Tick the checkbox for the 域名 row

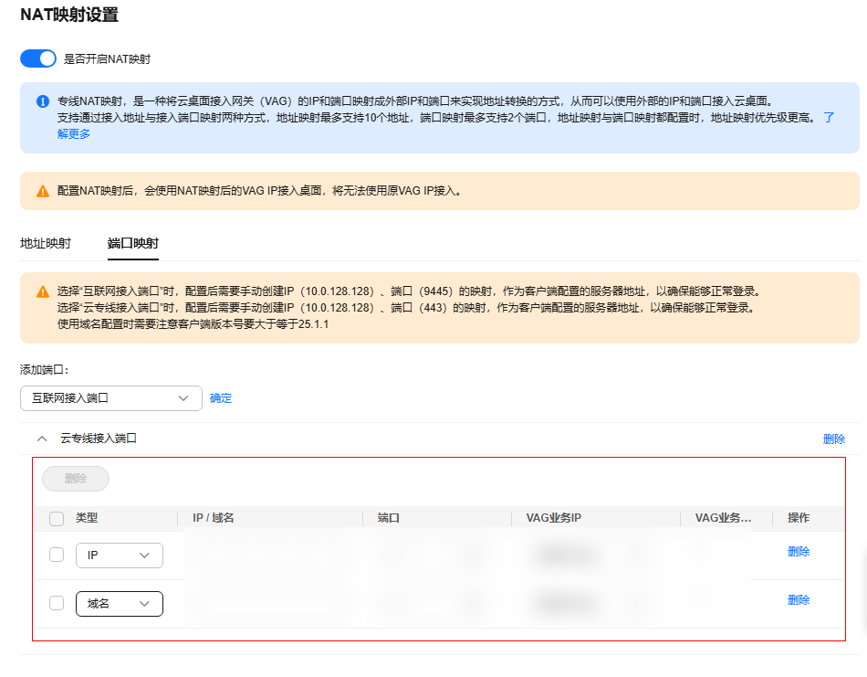click(57, 603)
